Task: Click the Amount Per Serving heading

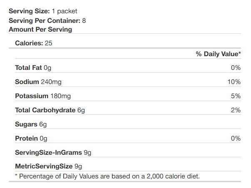Action: 40,30
